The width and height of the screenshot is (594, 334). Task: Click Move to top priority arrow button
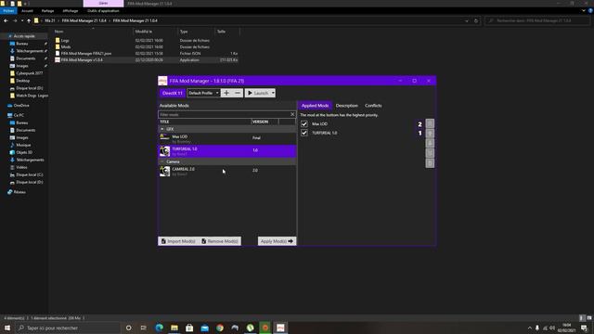coord(430,123)
